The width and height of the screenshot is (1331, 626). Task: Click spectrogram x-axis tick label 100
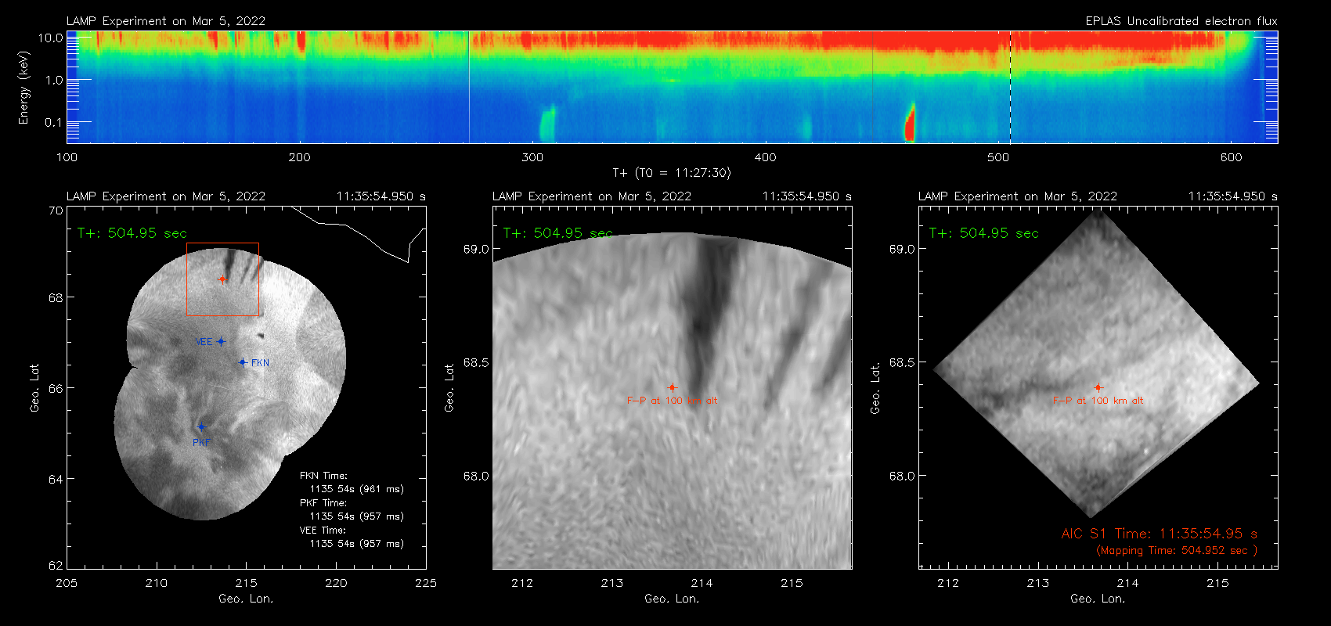pos(67,157)
